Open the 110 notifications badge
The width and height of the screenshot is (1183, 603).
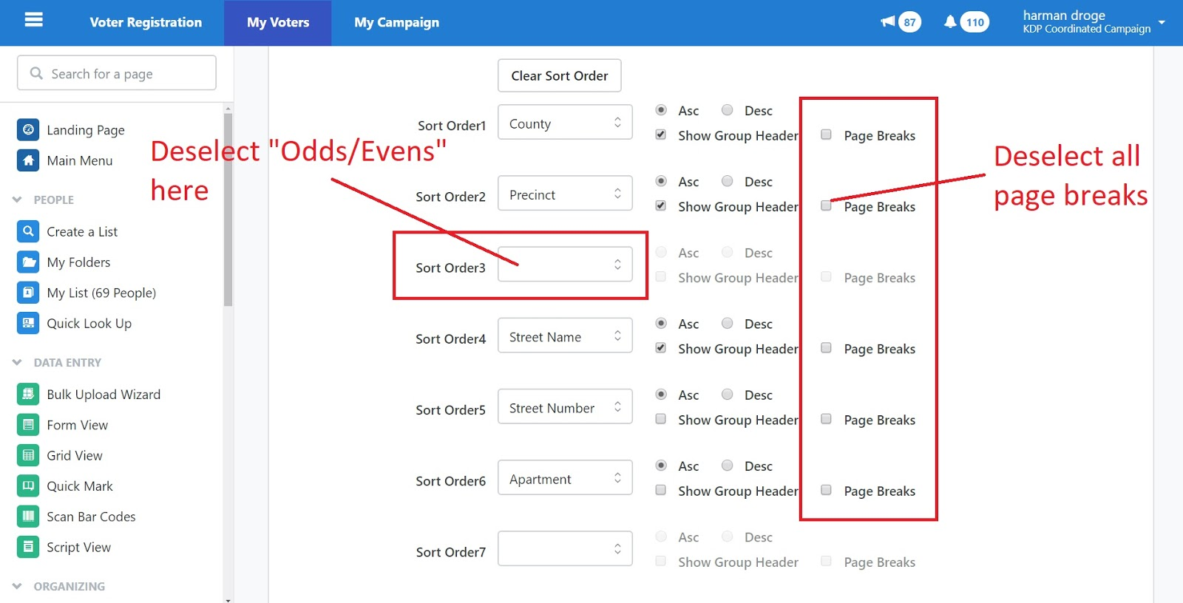pyautogui.click(x=975, y=22)
